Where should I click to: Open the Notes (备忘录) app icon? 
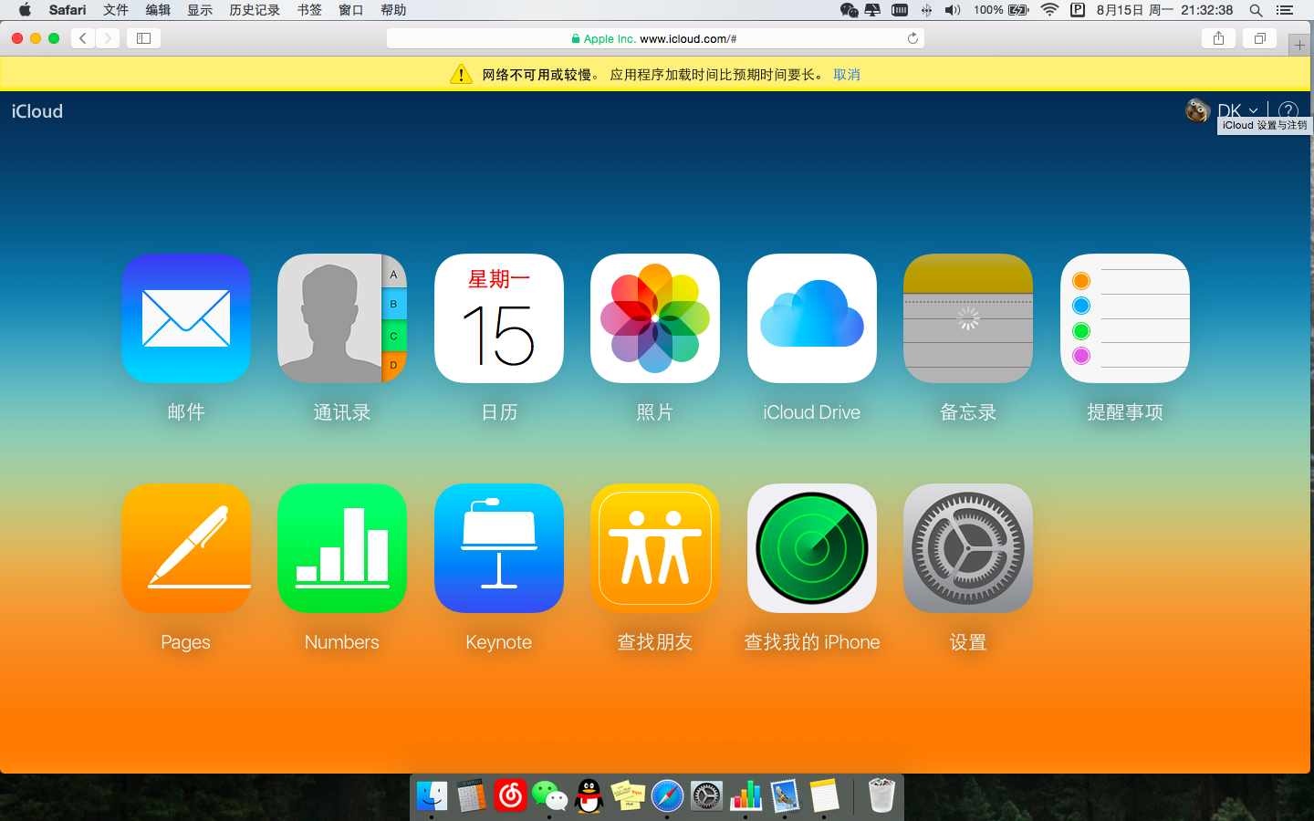click(968, 318)
